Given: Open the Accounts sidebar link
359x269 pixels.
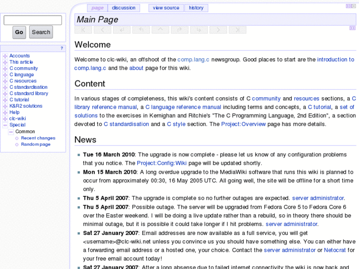Looking at the screenshot, I should [x=20, y=56].
